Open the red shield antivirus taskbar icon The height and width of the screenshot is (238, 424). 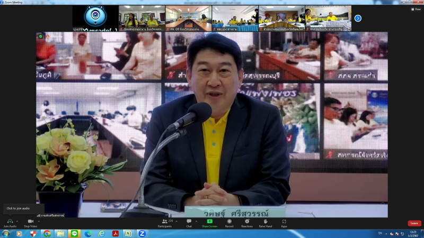[33, 234]
